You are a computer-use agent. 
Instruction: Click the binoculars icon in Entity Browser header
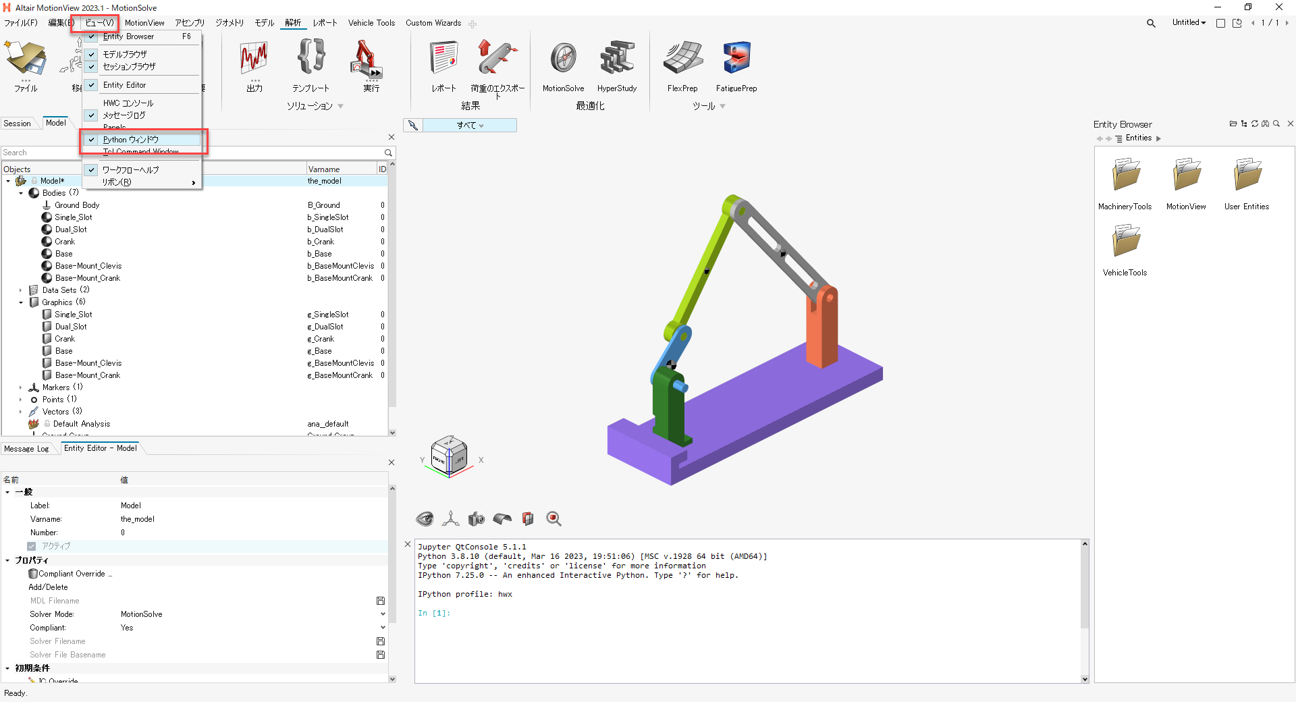click(1266, 124)
